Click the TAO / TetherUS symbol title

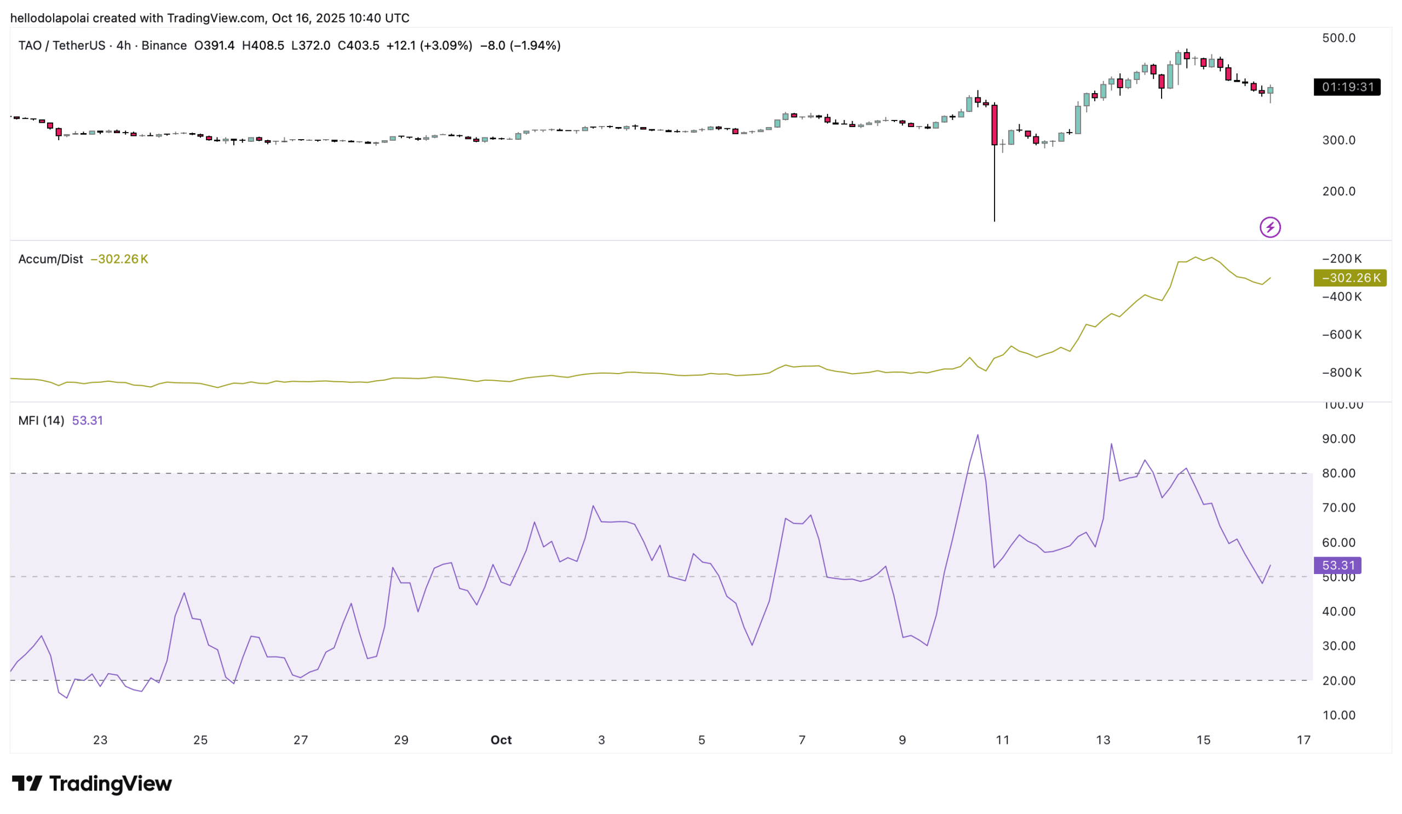pos(61,45)
